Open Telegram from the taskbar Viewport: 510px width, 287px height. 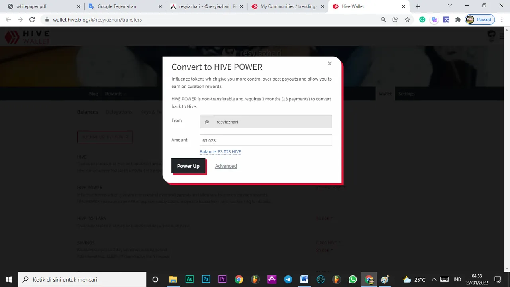(288, 279)
